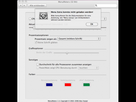Click the Prozentsatzoptionen section heading
Screen dimensions: 136x102
tap(39, 35)
